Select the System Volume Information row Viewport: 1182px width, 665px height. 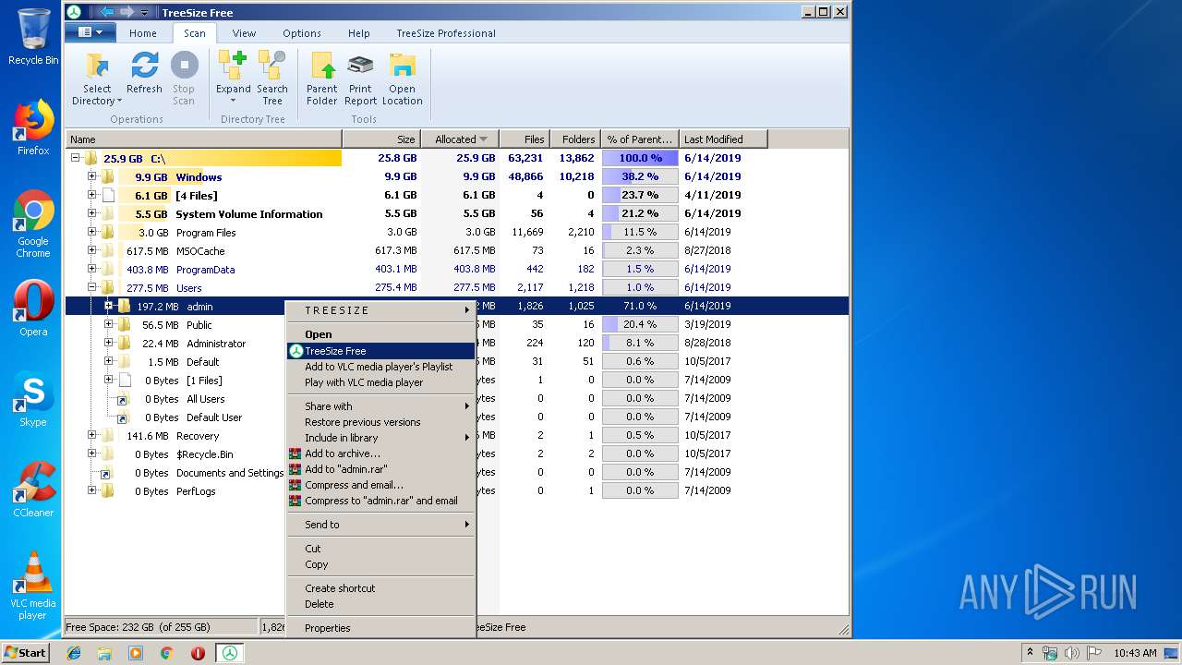pos(457,213)
